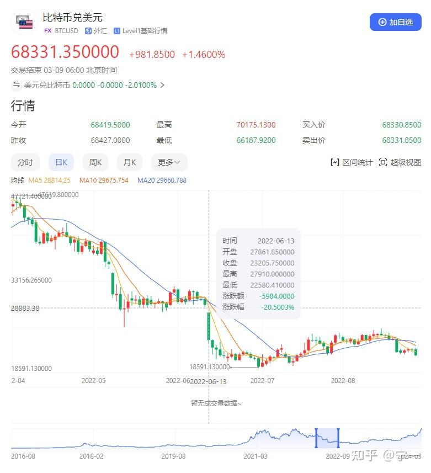Click the 2022-08 x-axis date label

click(x=343, y=381)
